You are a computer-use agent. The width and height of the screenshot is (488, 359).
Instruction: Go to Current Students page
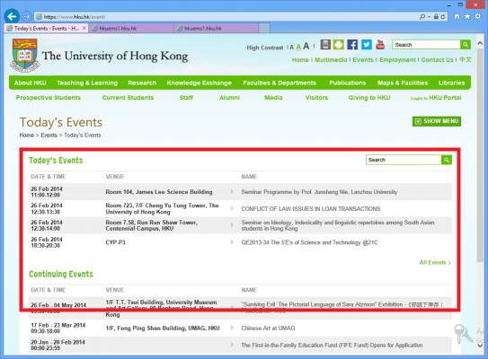tap(128, 98)
